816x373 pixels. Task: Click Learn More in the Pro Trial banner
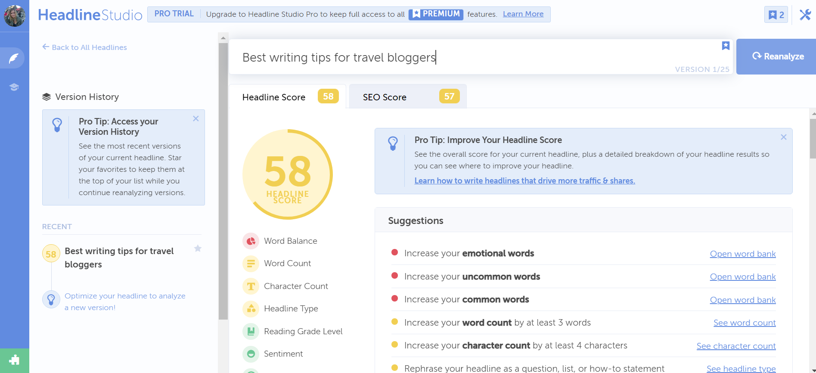pos(523,14)
